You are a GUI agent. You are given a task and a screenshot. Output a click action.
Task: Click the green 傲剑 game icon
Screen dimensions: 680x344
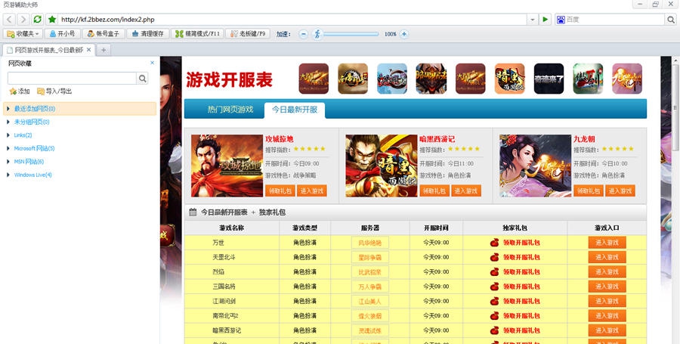[x=588, y=79]
